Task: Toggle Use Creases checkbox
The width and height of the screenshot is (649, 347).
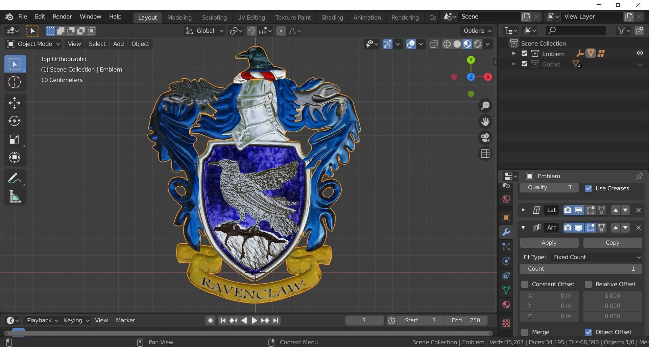Action: tap(588, 188)
